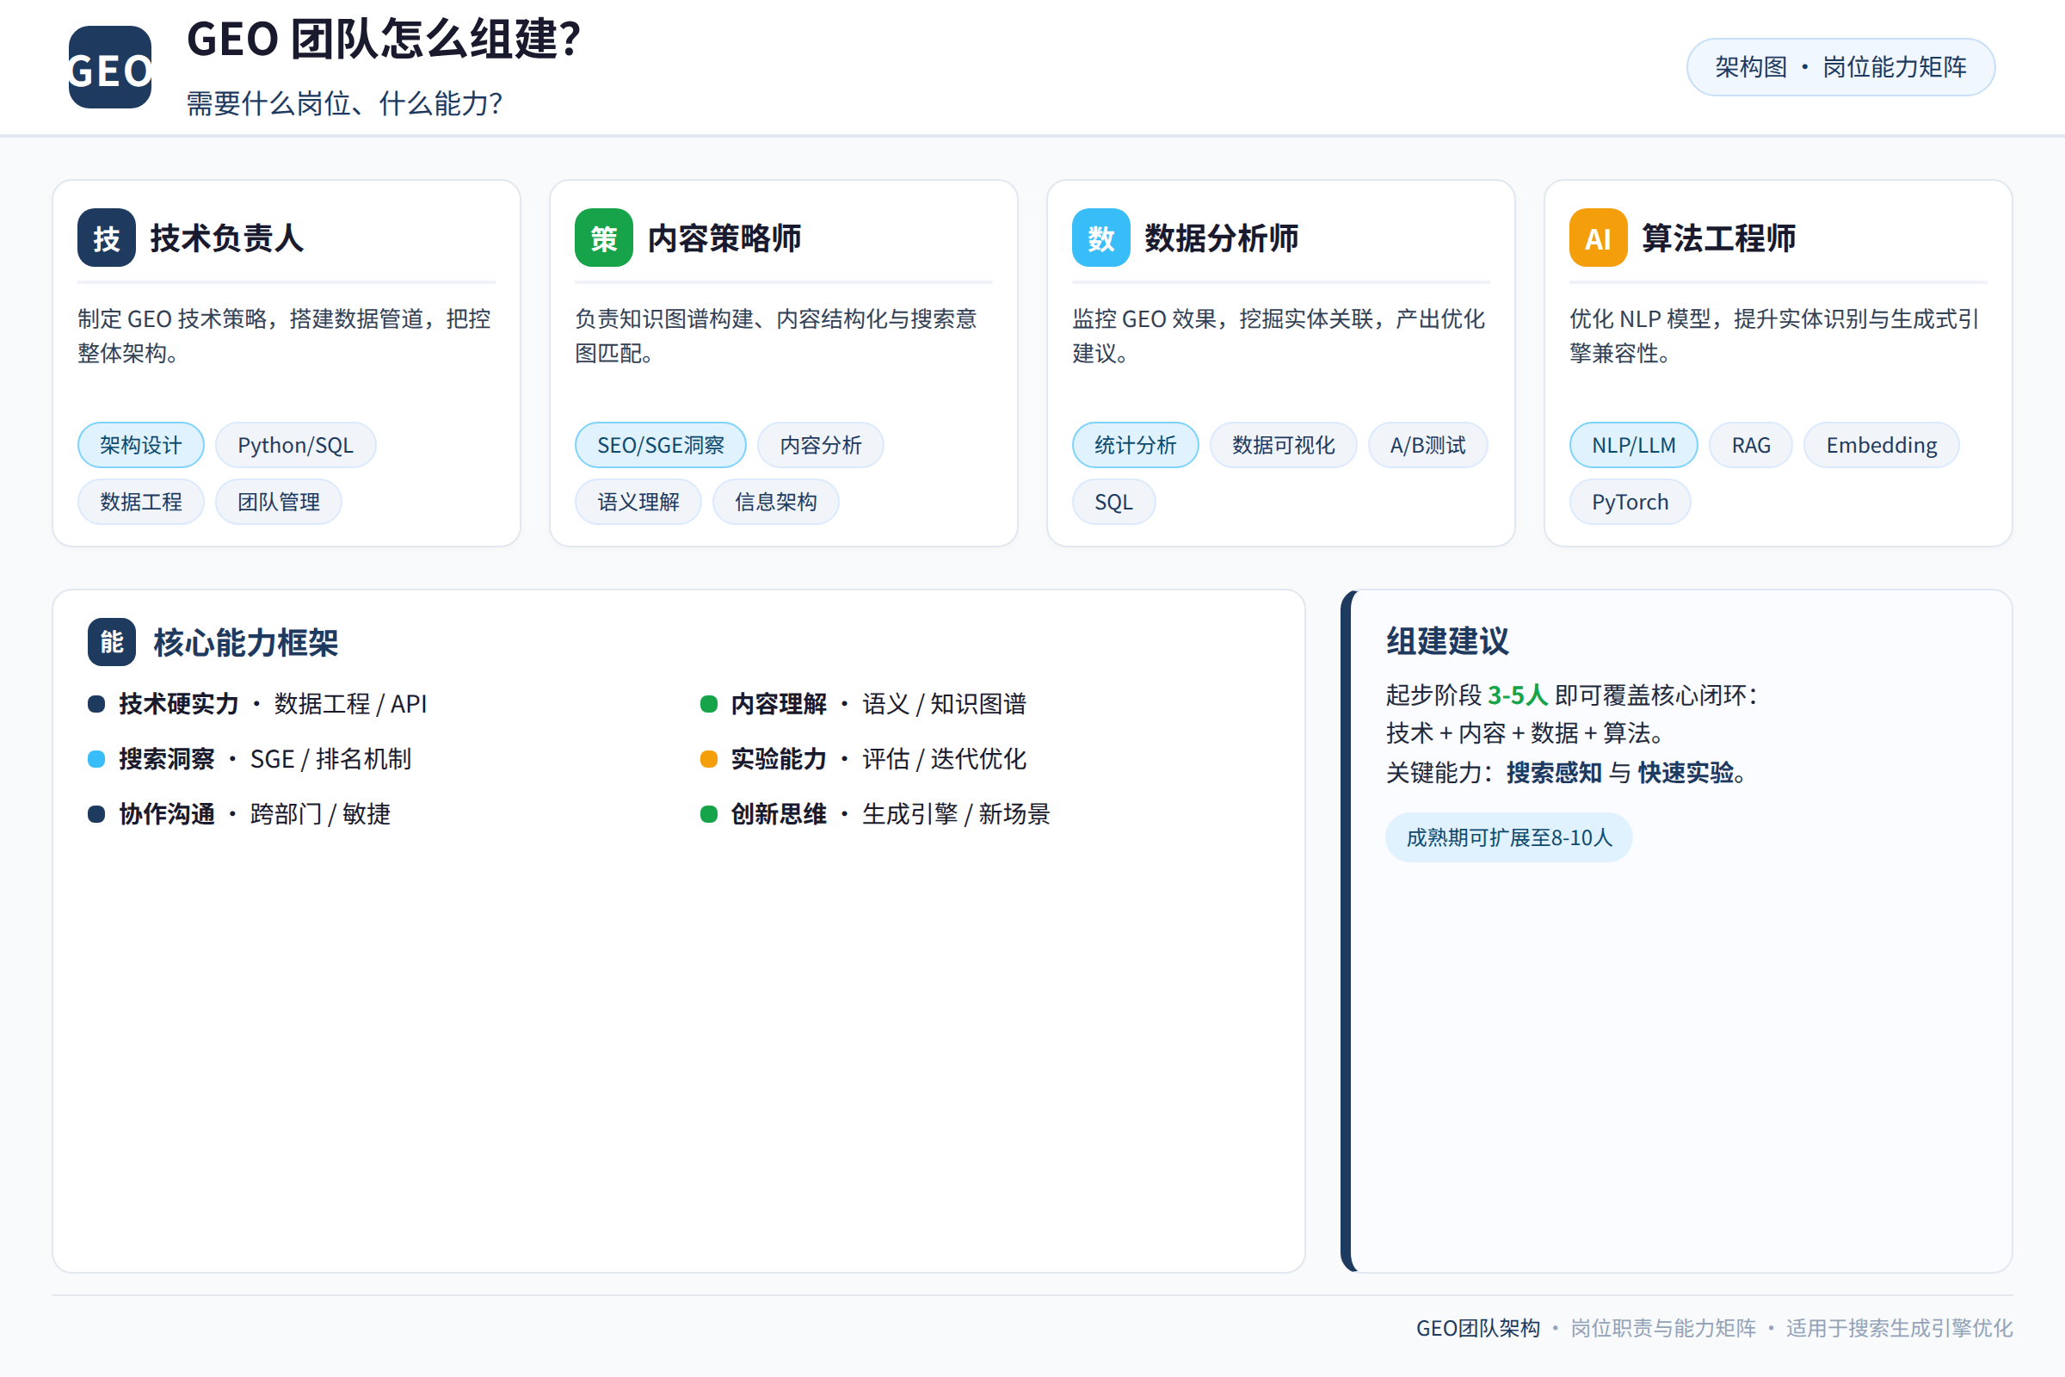The image size is (2065, 1377).
Task: Click the 实验能力 label
Action: click(x=779, y=759)
